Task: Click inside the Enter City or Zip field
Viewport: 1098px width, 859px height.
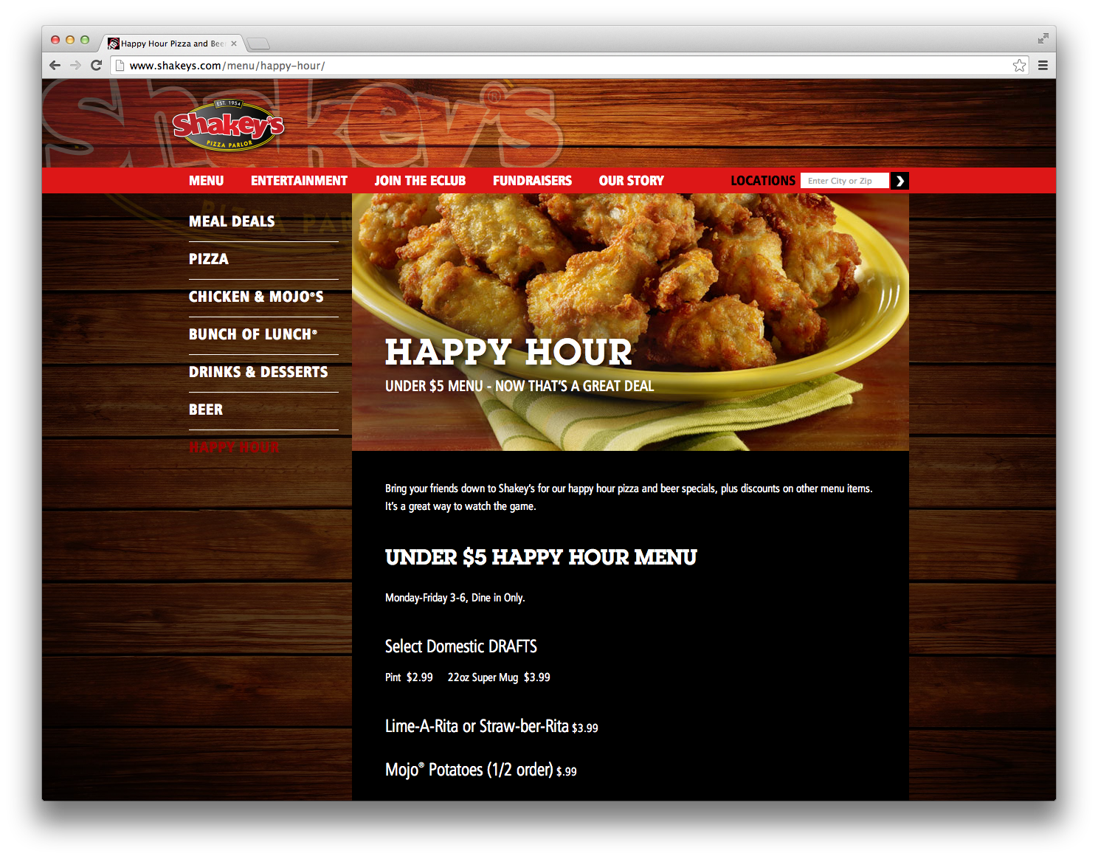Action: [844, 180]
